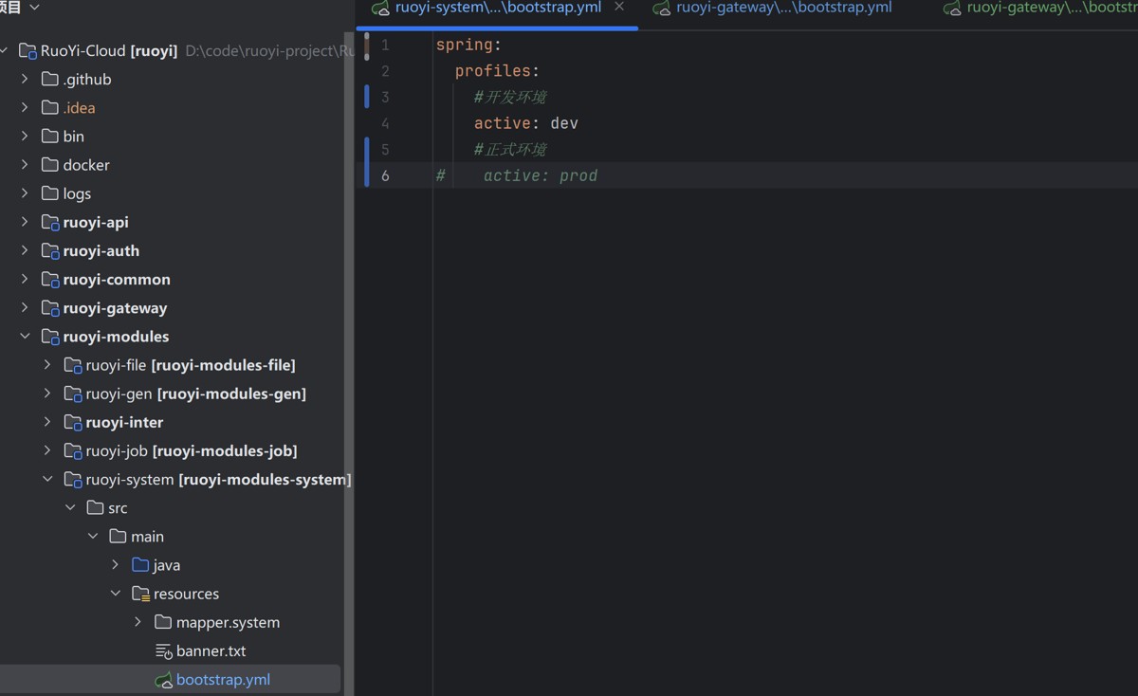The height and width of the screenshot is (696, 1138).
Task: Open the project view dropdown arrow
Action: click(35, 8)
